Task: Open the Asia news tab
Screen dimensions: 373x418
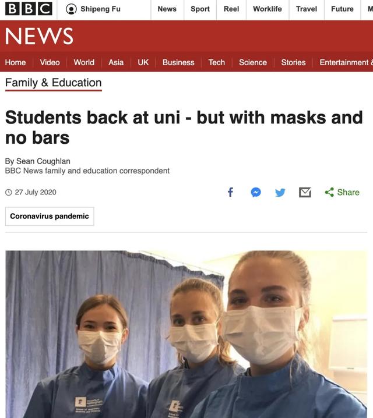Action: pyautogui.click(x=116, y=62)
